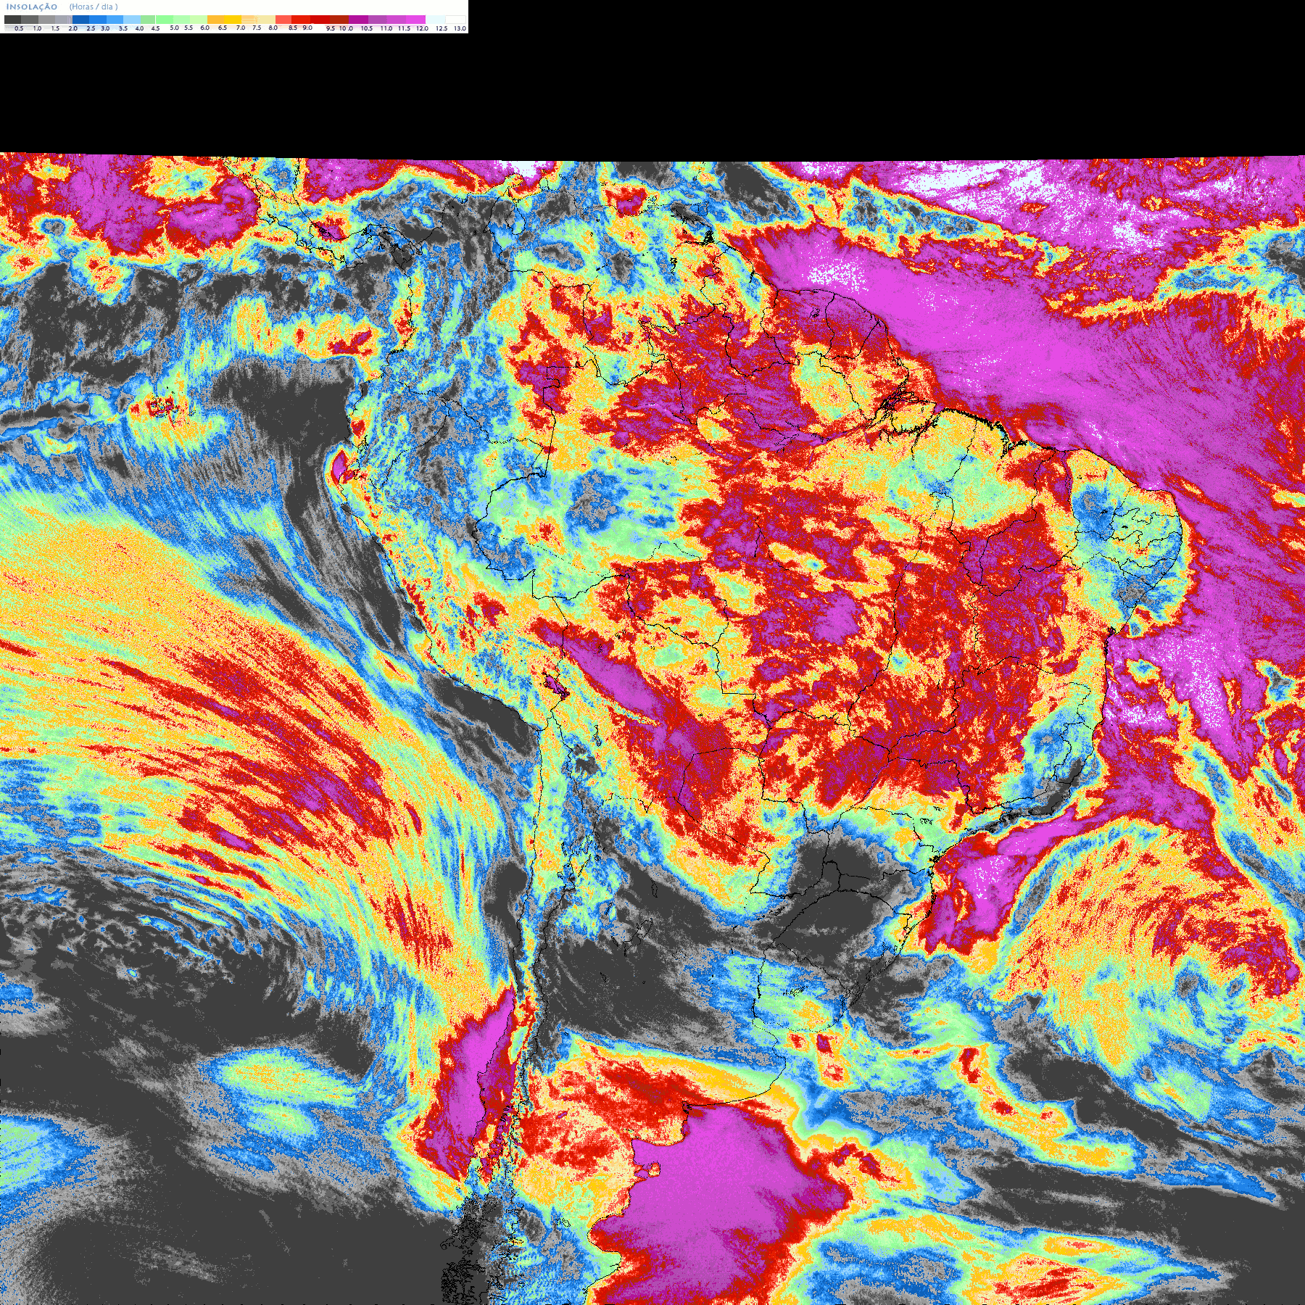Pick the orange swatch above 6.5
This screenshot has width=1305, height=1305.
(x=215, y=20)
